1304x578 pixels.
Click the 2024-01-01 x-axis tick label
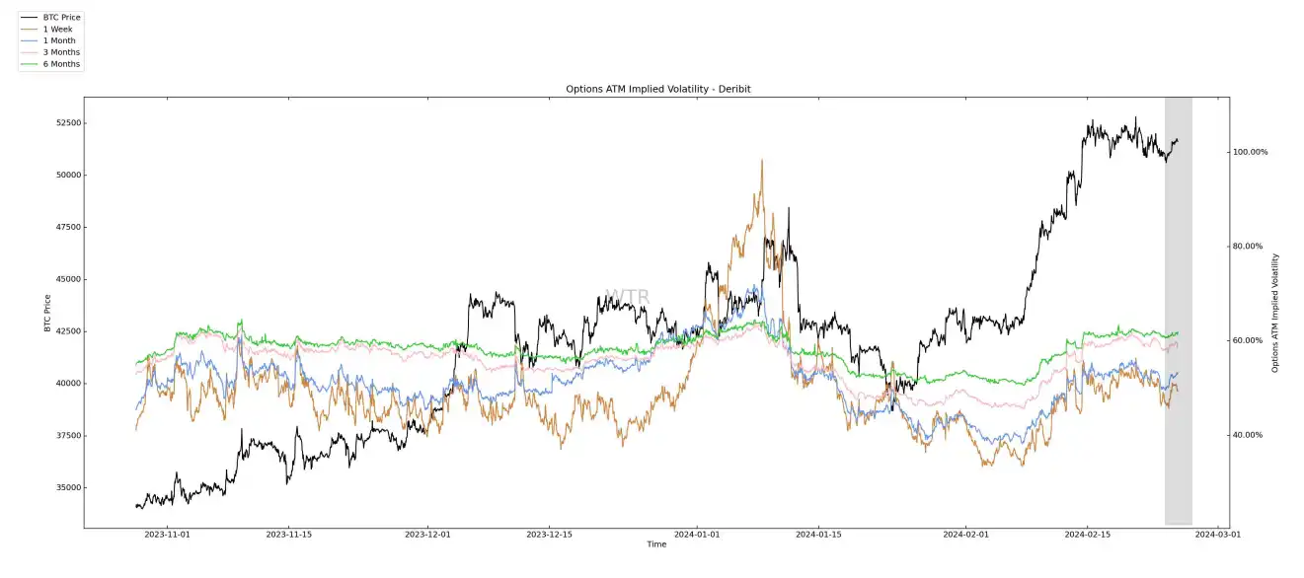[x=698, y=535]
